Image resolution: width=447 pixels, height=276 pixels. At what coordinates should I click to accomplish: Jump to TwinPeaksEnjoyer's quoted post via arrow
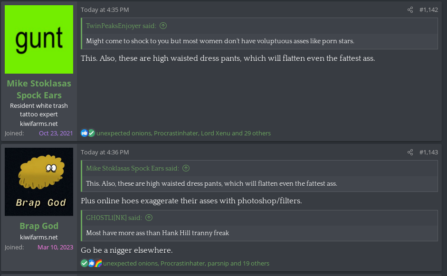tap(163, 26)
